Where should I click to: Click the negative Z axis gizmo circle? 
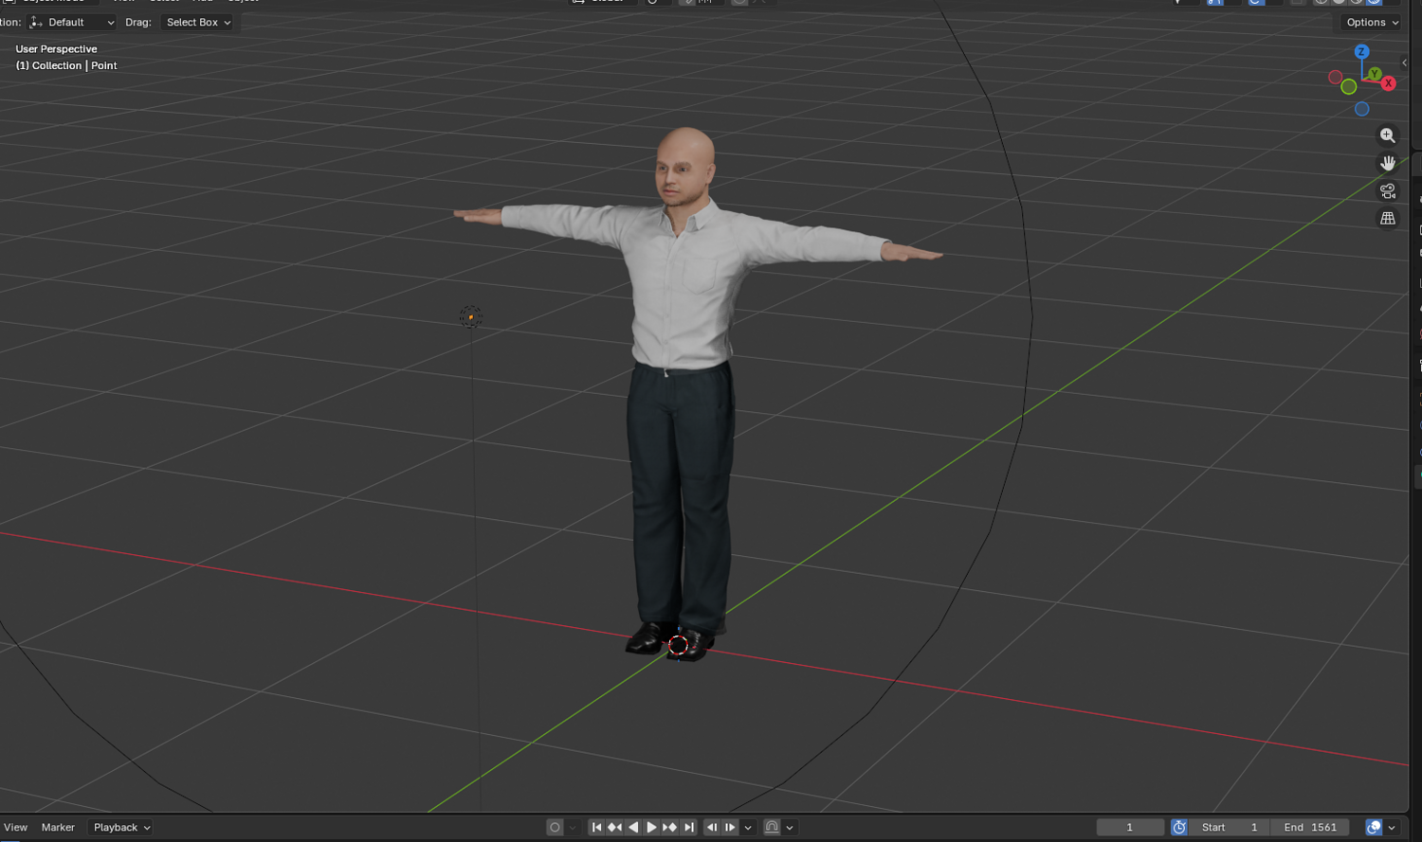coord(1361,109)
